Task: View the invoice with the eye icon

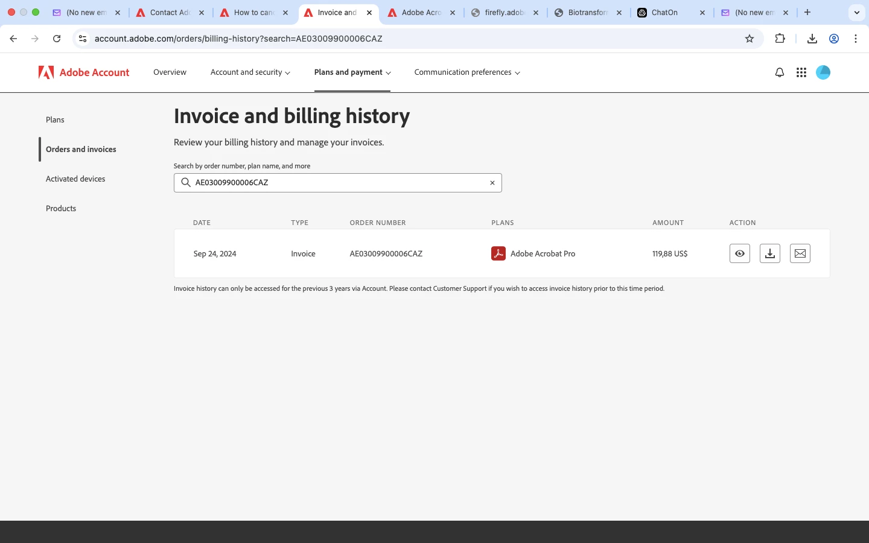Action: pyautogui.click(x=739, y=253)
